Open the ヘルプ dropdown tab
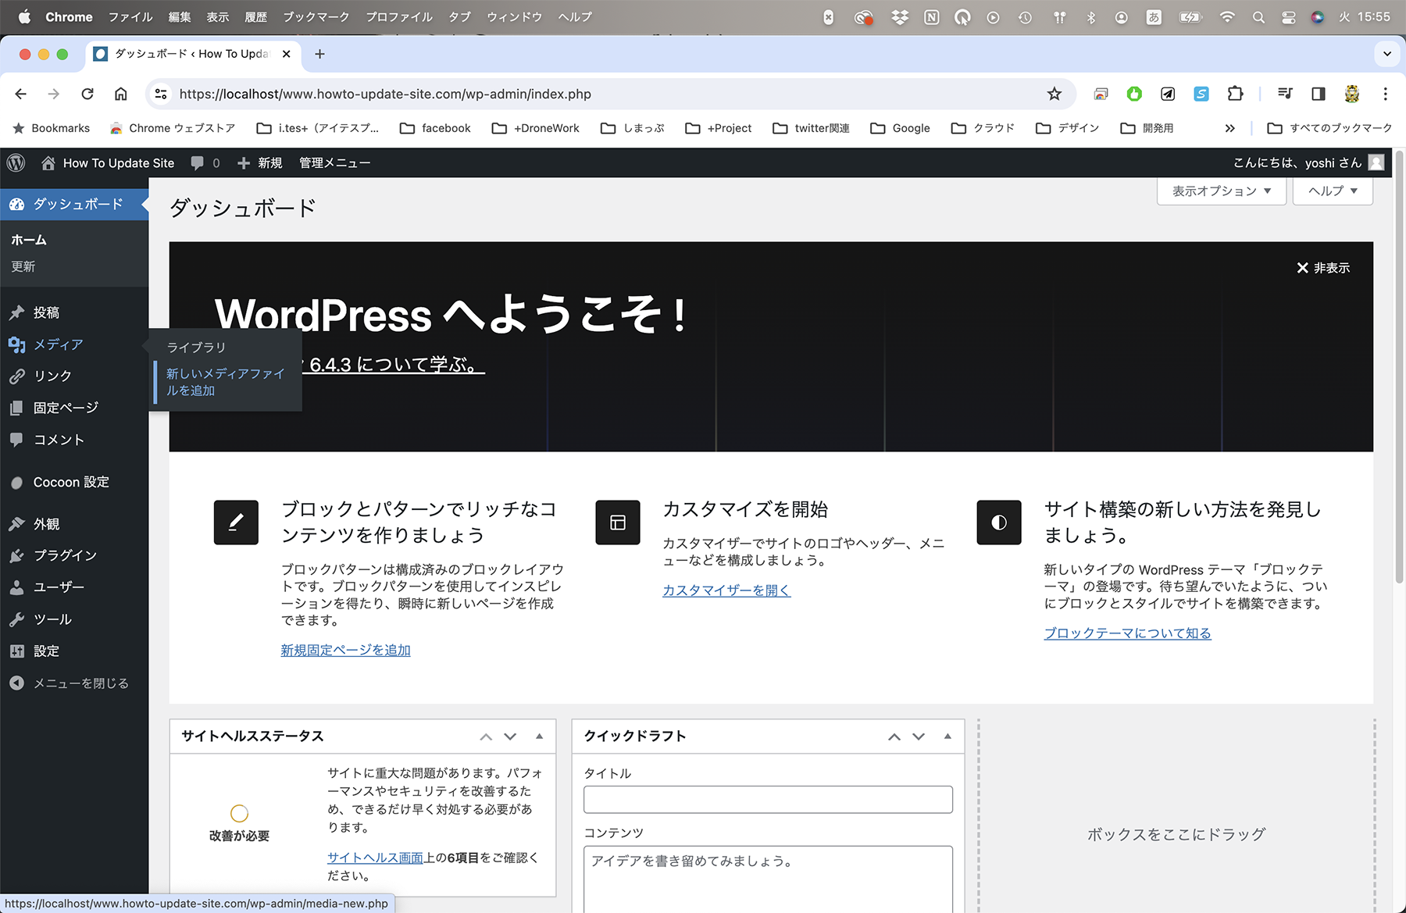 (x=1333, y=191)
